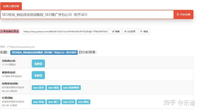Viewport: 200px width, 111px height.
Task: Click the link icon before seohet URL
Action: coord(8,47)
